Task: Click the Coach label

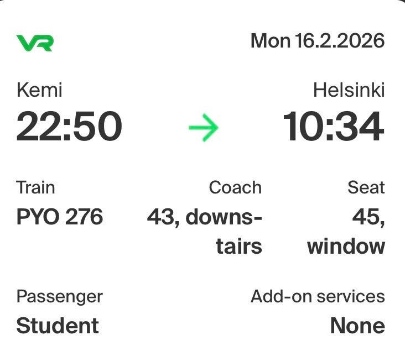Action: tap(235, 187)
